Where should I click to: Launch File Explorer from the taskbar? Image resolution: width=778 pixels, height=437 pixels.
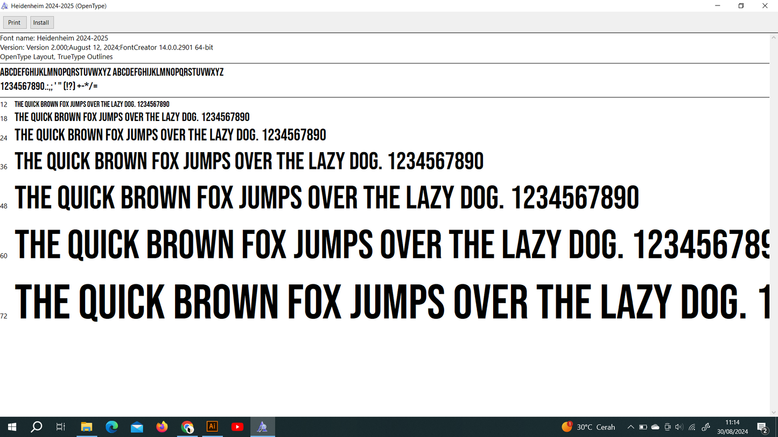point(87,427)
